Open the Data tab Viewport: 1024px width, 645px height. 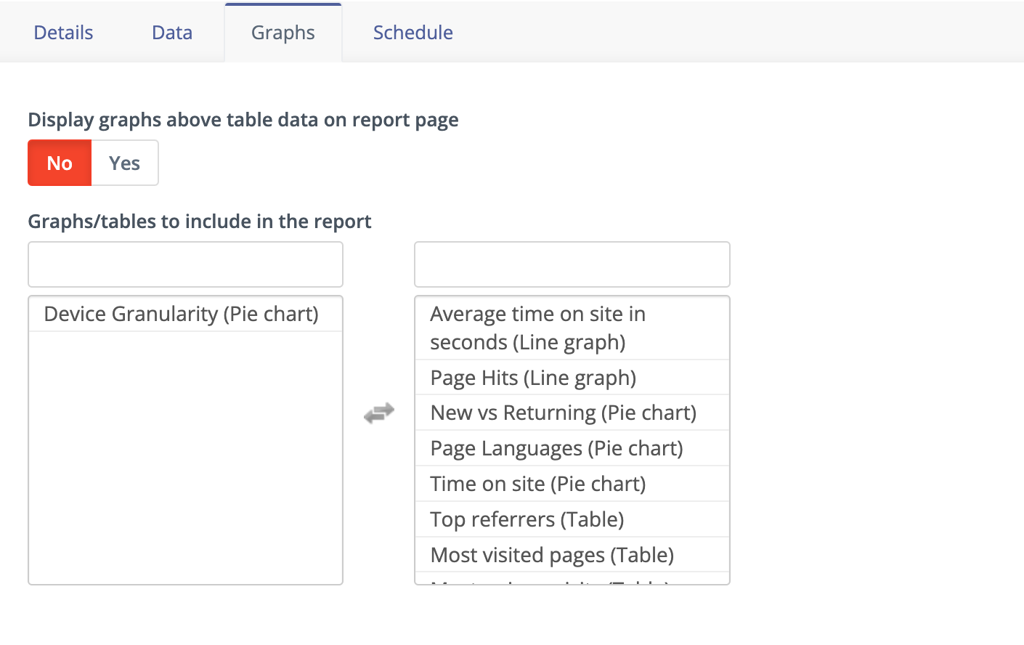[171, 32]
